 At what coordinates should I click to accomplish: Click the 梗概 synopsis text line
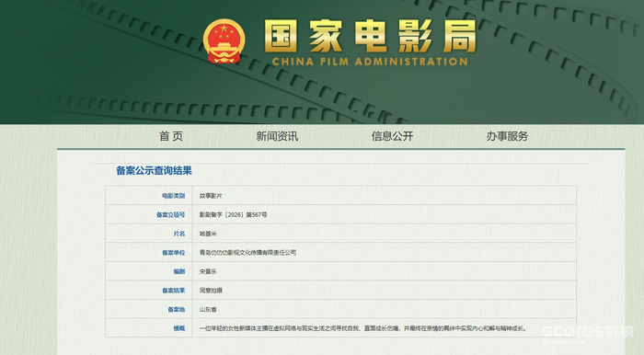[x=362, y=328]
